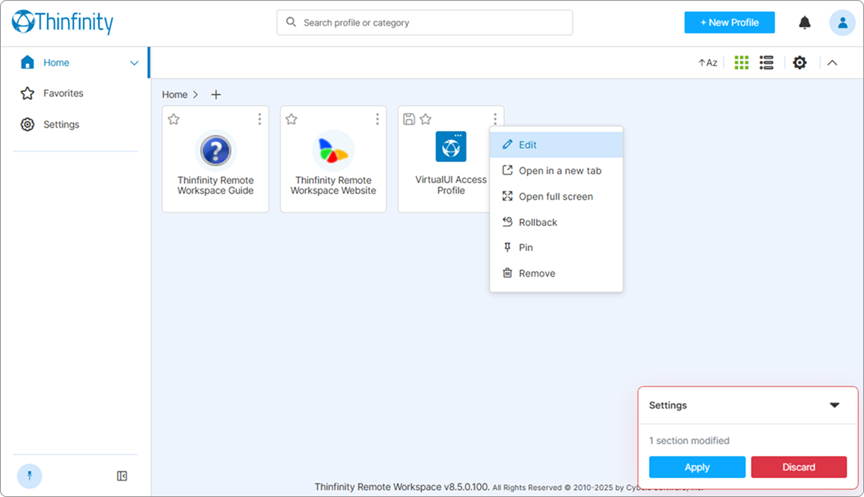Expand the Home sidebar chevron
This screenshot has height=497, width=864.
134,63
